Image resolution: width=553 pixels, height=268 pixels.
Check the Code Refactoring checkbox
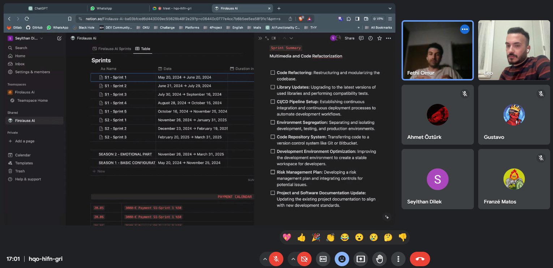pyautogui.click(x=273, y=73)
